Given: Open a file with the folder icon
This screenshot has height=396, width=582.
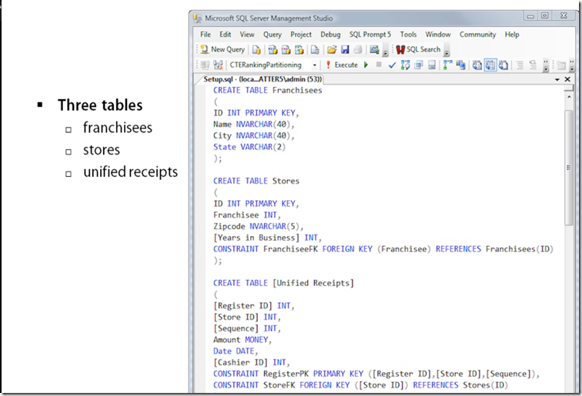Looking at the screenshot, I should tap(332, 50).
